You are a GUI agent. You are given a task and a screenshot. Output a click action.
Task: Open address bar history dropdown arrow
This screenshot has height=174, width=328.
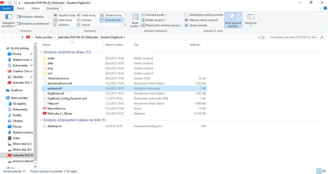259,37
